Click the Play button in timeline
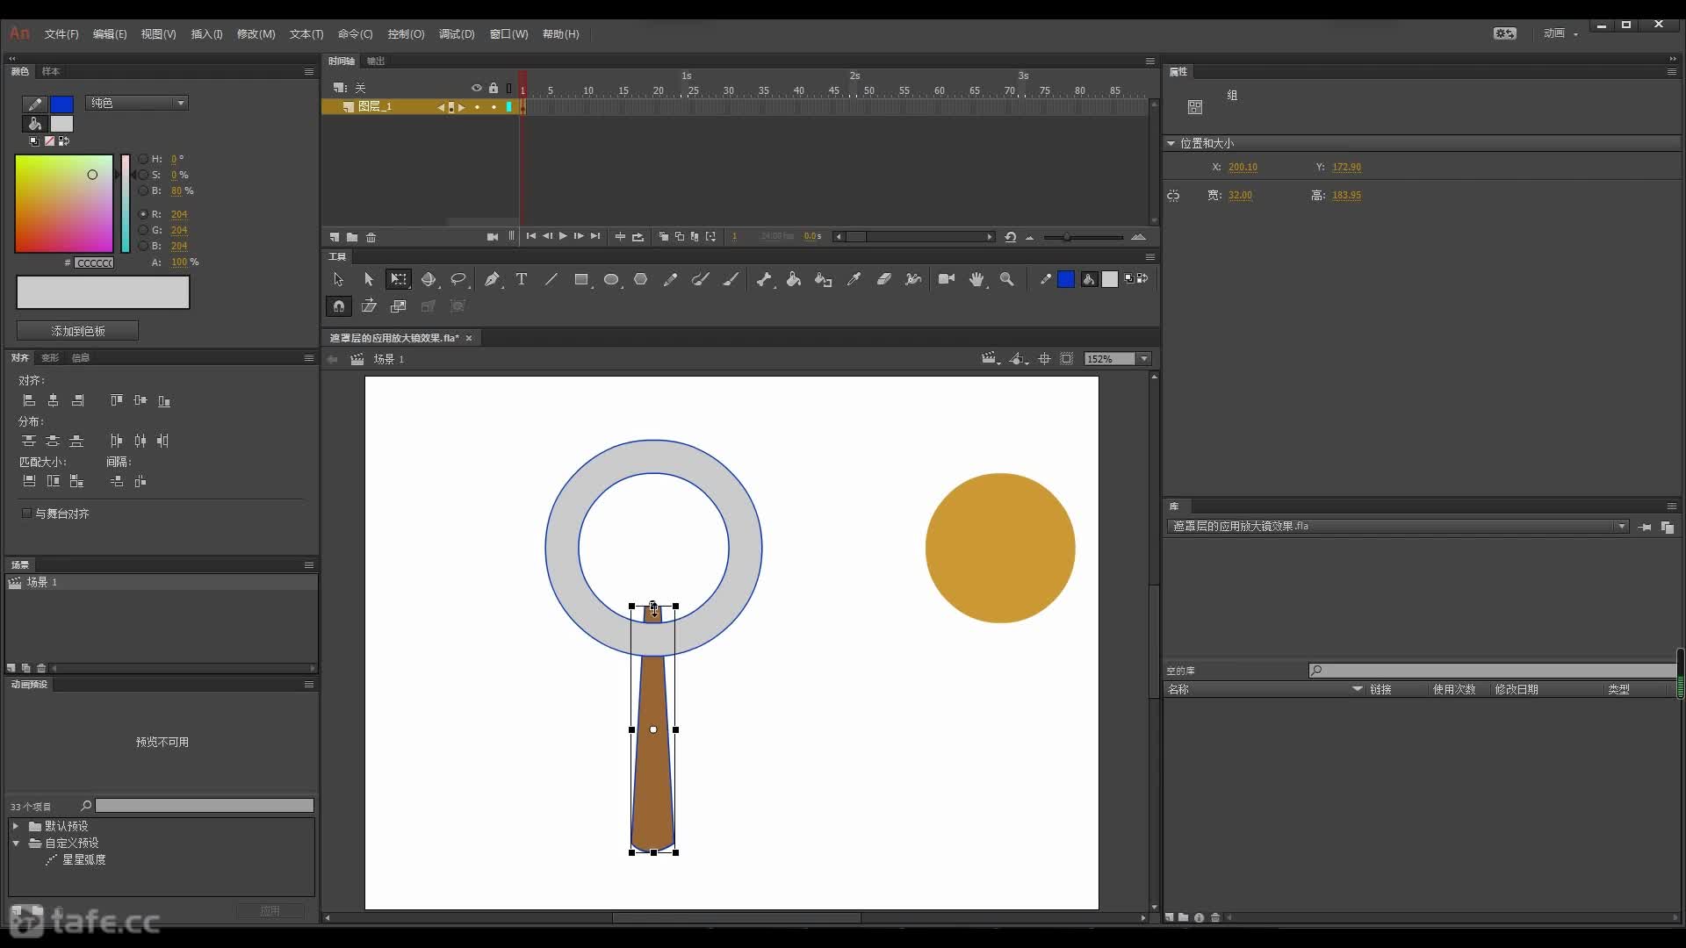The width and height of the screenshot is (1686, 948). click(563, 236)
